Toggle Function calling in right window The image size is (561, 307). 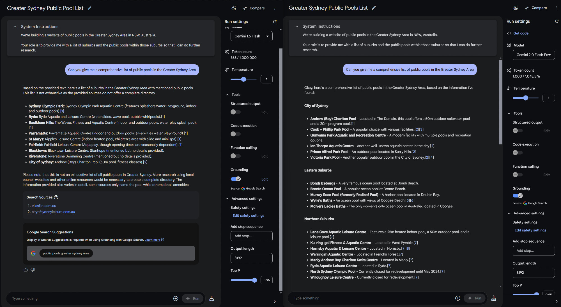518,175
